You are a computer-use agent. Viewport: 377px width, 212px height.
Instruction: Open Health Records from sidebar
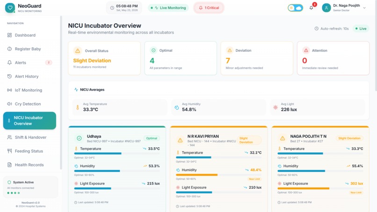pos(29,165)
